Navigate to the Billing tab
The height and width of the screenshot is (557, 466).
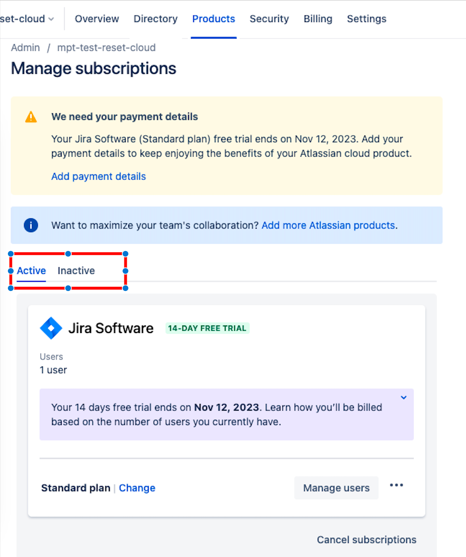[x=318, y=19]
